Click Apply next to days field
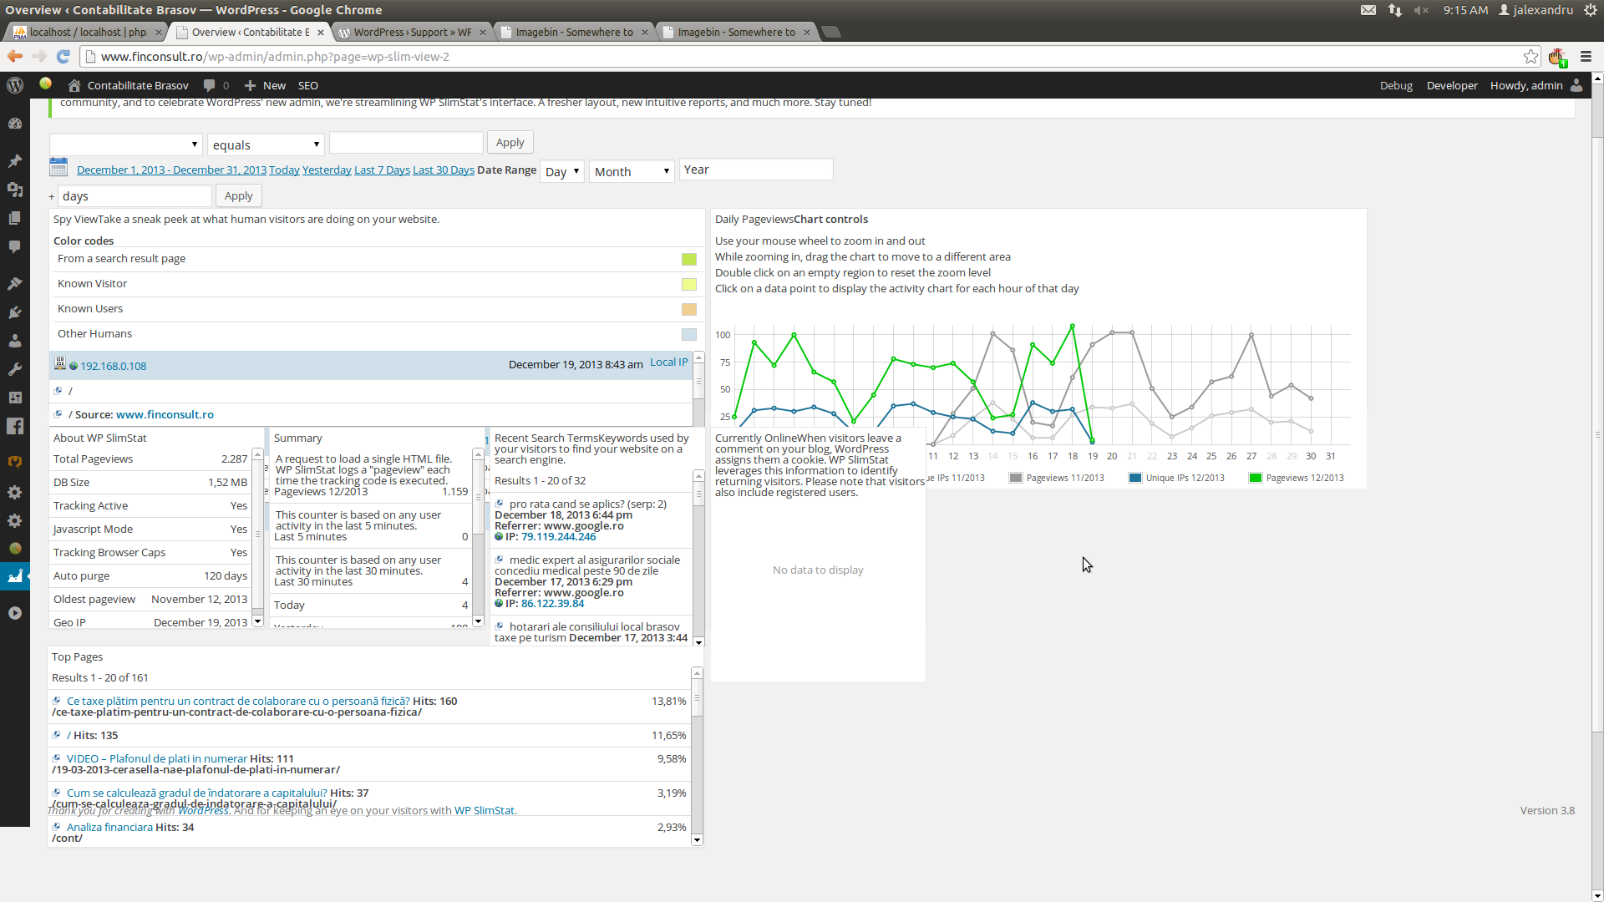The image size is (1604, 902). (238, 195)
